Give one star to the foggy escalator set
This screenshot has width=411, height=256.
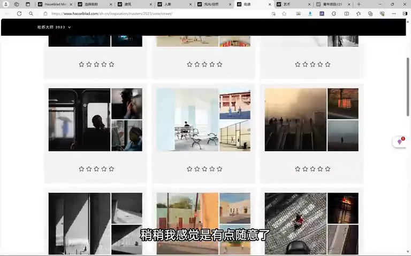click(298, 169)
